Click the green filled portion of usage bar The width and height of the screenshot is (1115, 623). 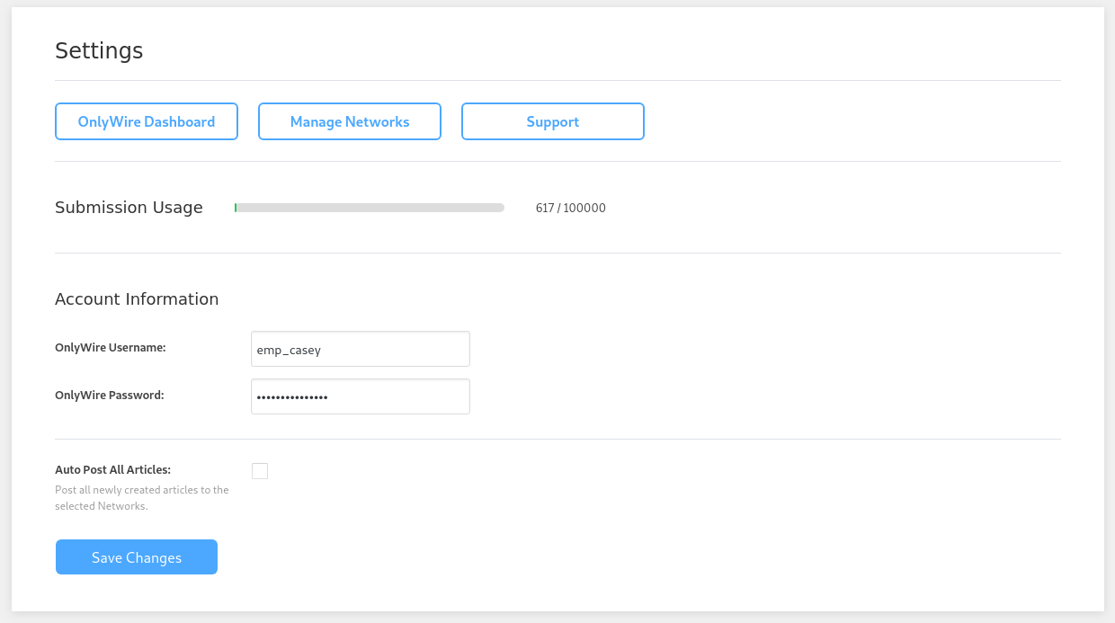(x=236, y=208)
